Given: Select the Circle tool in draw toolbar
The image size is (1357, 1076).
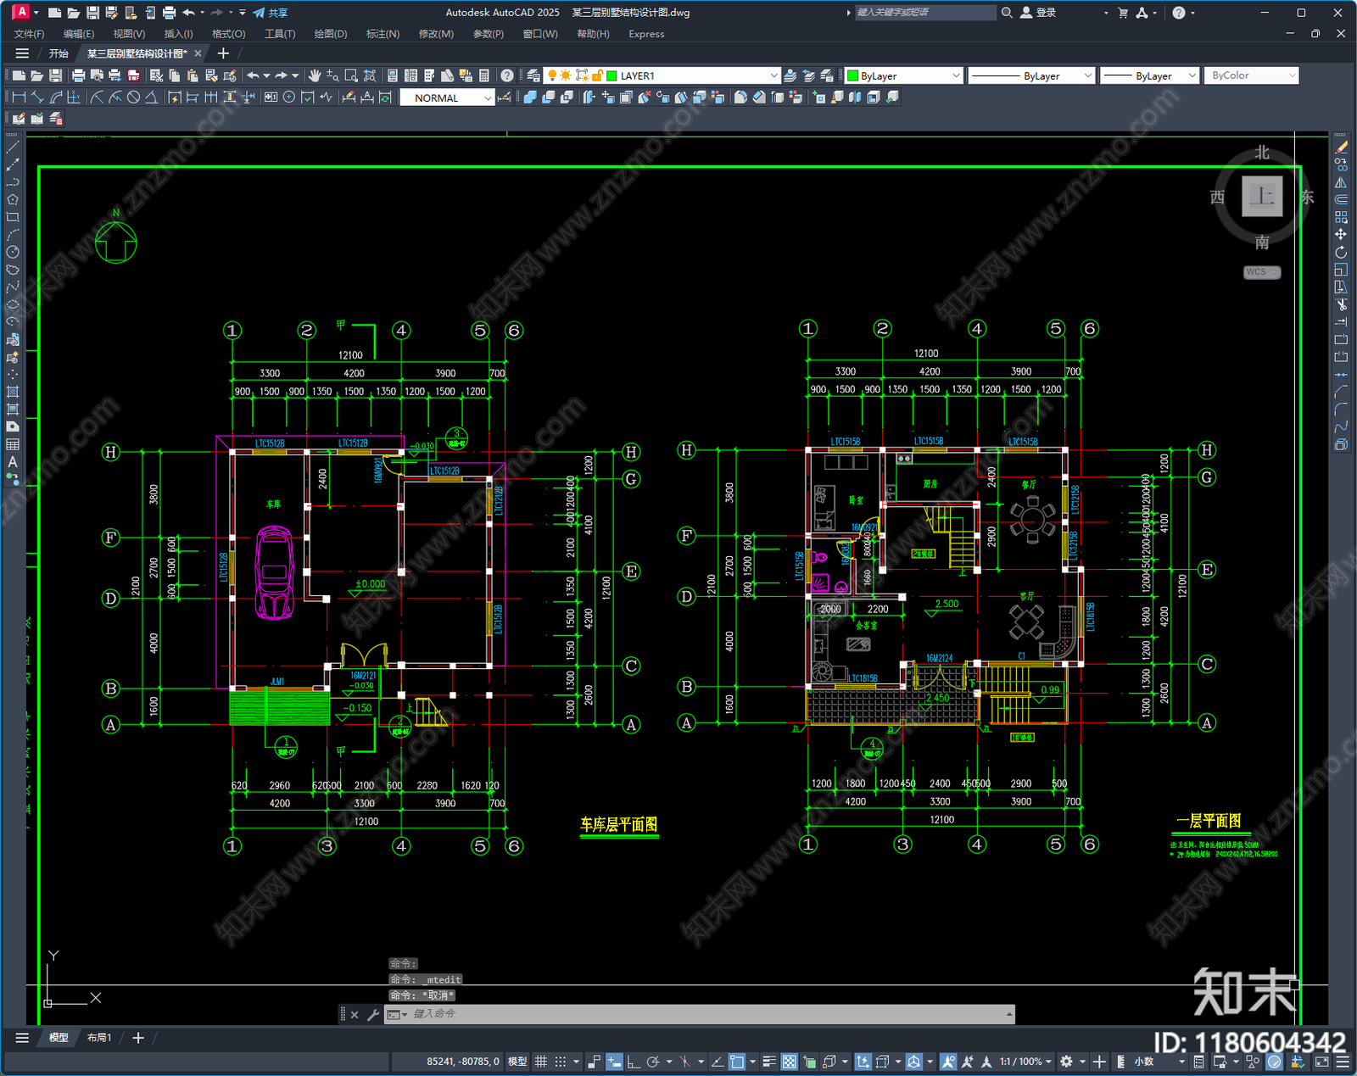Looking at the screenshot, I should pos(13,252).
